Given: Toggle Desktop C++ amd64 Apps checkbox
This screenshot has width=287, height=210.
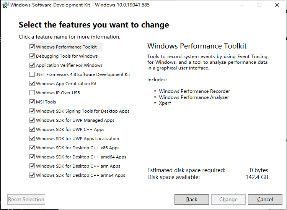Looking at the screenshot, I should [32, 157].
